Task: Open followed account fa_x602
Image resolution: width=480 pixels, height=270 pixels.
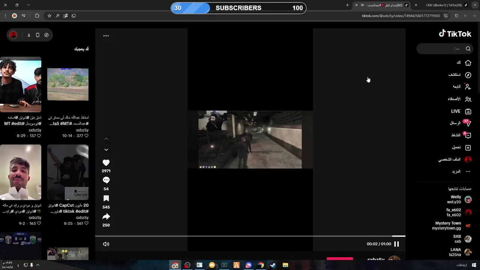Action: click(x=459, y=213)
